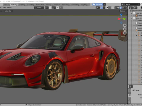Switch to the Animation workspace tab
142x106 pixels.
coord(57,5)
